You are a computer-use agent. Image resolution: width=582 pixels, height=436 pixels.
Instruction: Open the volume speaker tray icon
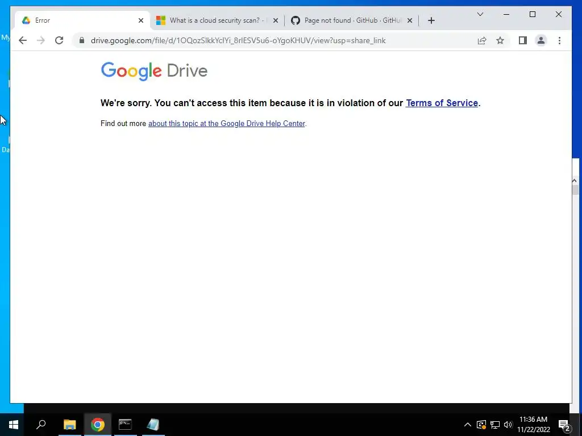508,425
